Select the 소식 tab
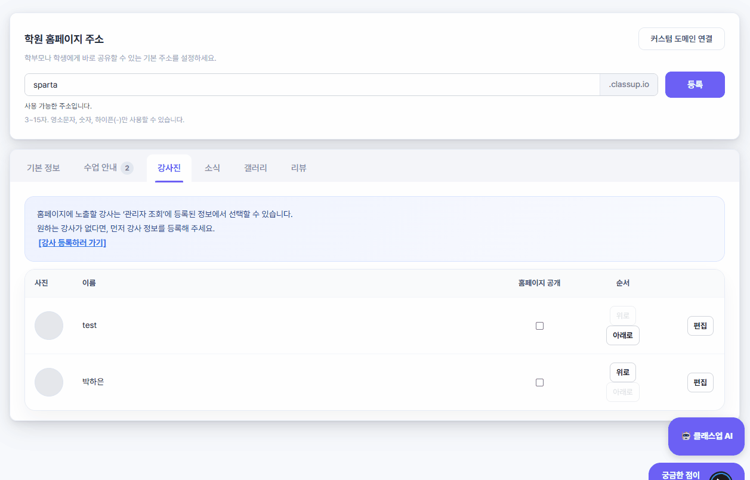 click(x=212, y=168)
